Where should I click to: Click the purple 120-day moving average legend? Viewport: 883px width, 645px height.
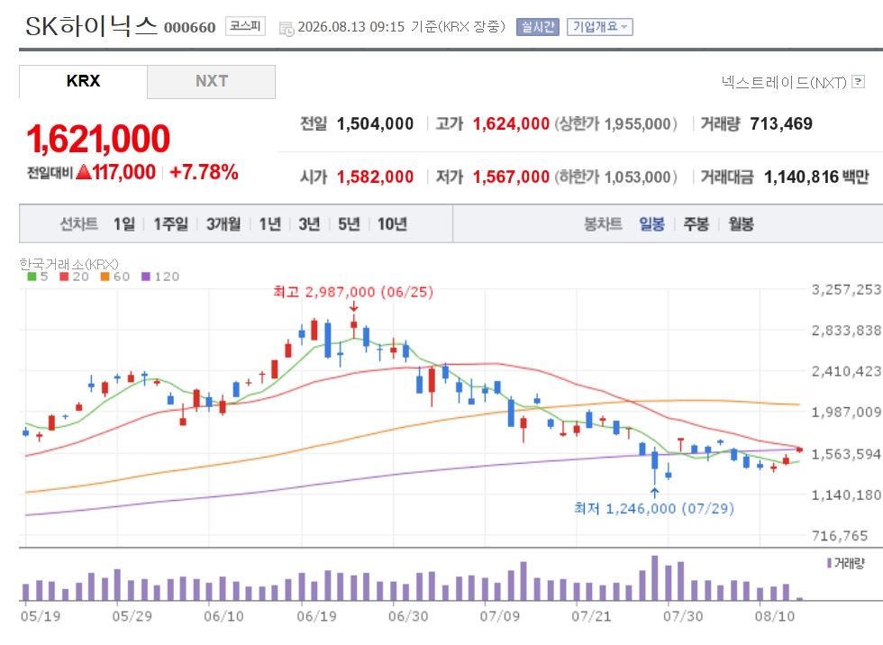coord(160,277)
